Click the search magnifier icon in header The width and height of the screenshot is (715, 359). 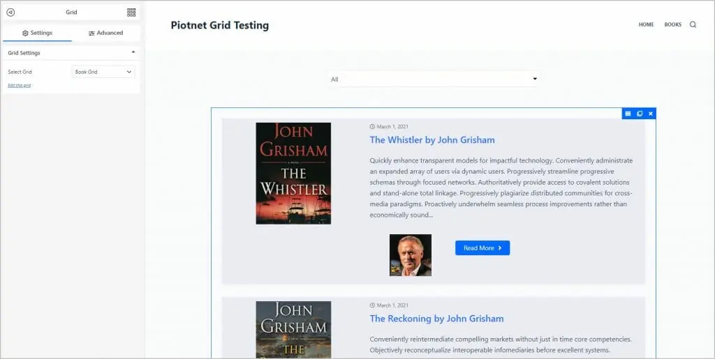[x=693, y=24]
